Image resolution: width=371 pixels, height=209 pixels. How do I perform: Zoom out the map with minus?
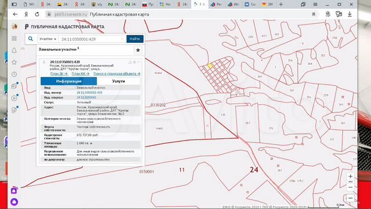click(350, 187)
